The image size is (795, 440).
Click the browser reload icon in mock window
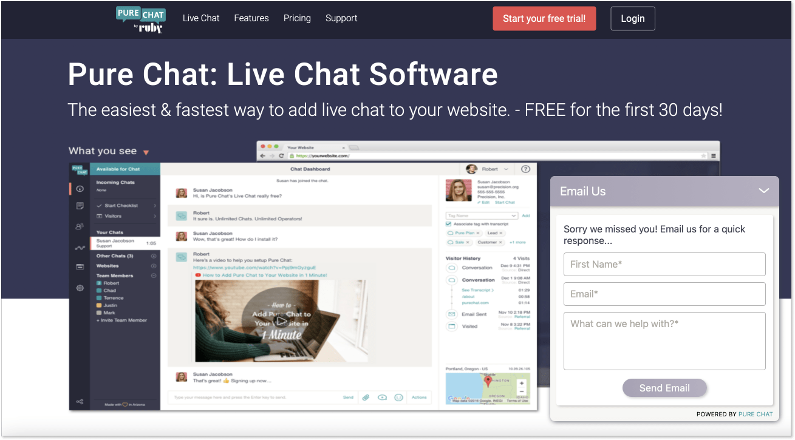281,156
